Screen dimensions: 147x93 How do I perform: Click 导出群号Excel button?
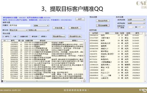click(59, 36)
